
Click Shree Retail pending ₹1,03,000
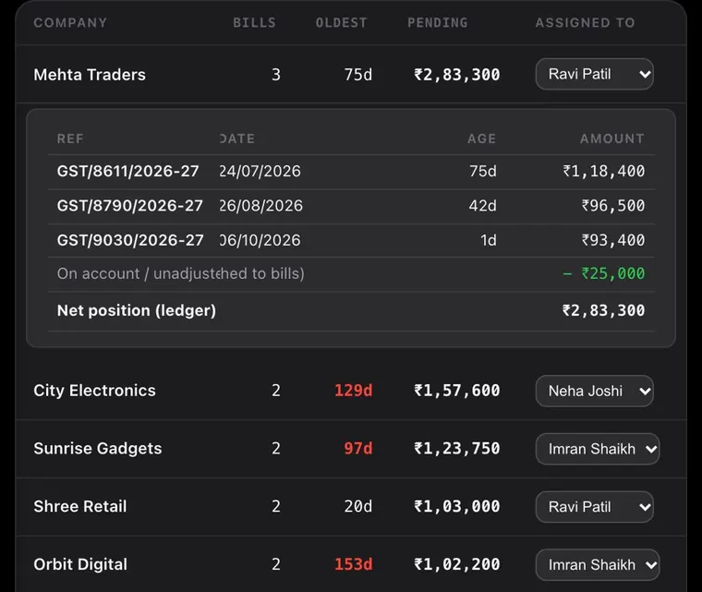pyautogui.click(x=457, y=506)
